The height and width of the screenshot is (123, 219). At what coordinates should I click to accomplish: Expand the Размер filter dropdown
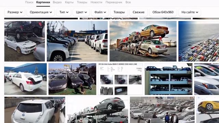tap(15, 12)
